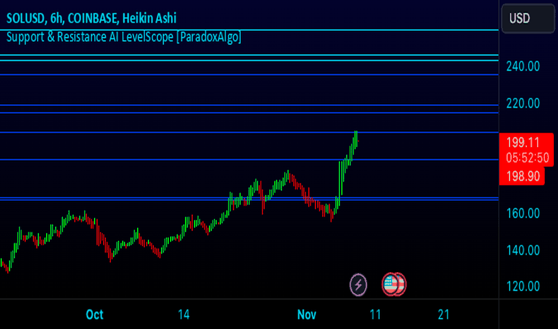Click the 199.11 current price label
This screenshot has height=329, width=558.
523,142
